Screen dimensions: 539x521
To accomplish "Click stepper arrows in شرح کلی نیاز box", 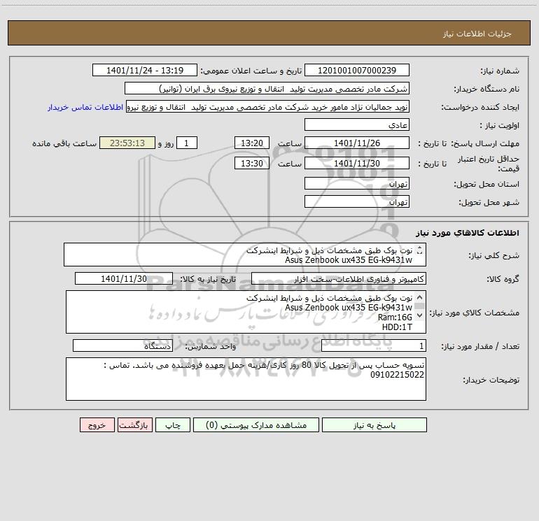I will pos(419,250).
